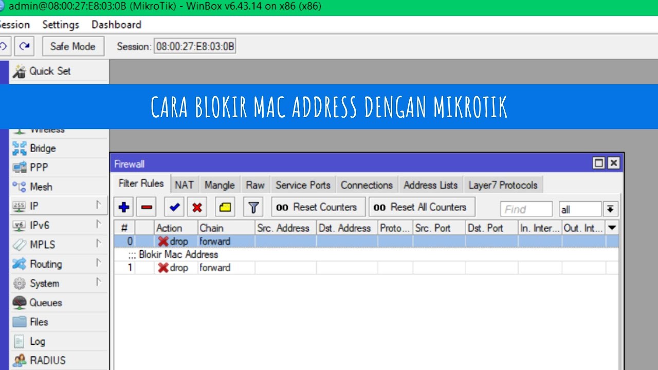Expand the System submenu arrow
Screen dimensions: 658x370
point(98,283)
